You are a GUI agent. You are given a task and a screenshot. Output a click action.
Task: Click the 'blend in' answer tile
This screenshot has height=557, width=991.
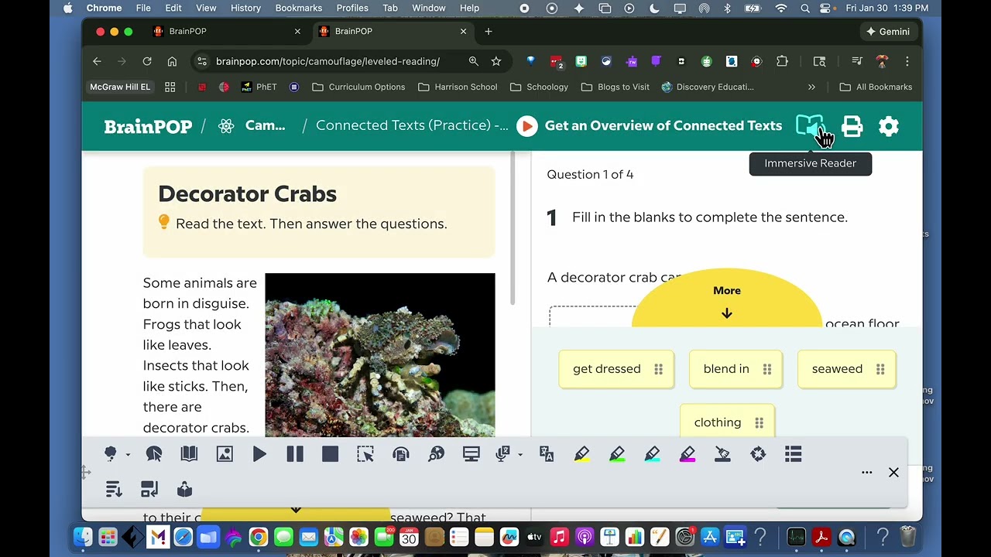(736, 369)
